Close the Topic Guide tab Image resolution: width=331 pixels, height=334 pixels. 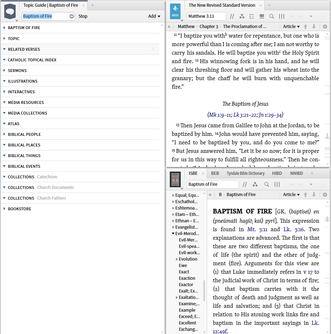click(84, 6)
